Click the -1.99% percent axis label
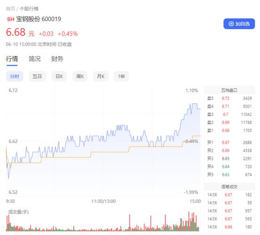Image resolution: width=260 pixels, height=235 pixels. pos(191,192)
